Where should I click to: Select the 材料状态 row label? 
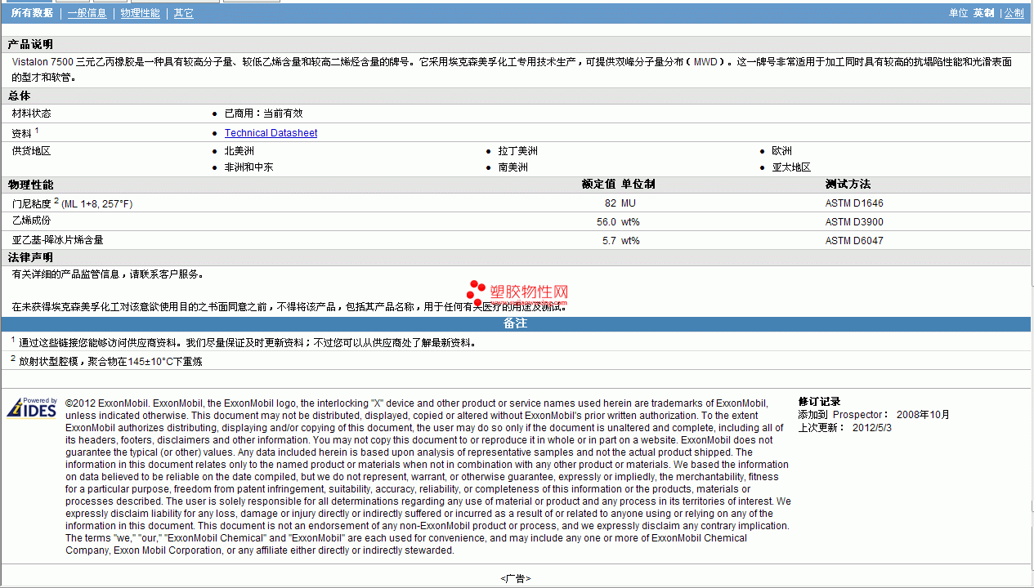(31, 114)
